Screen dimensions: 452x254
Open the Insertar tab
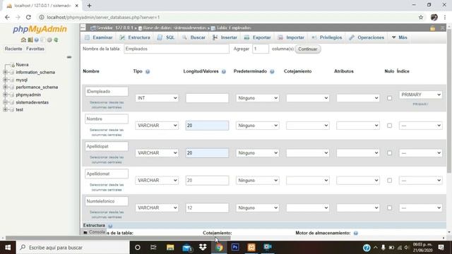tap(225, 37)
